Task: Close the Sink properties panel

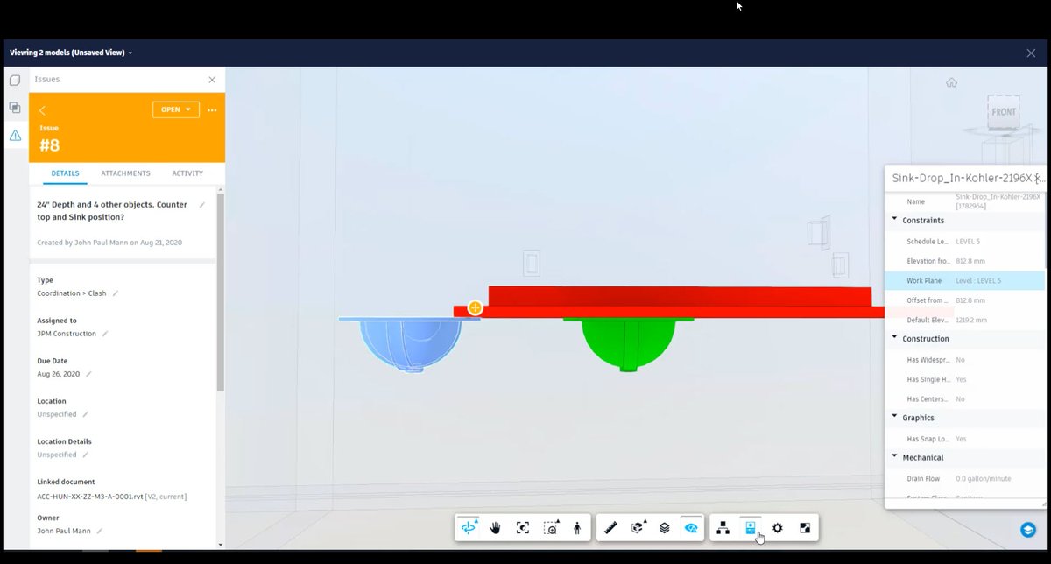Action: coord(1040,178)
